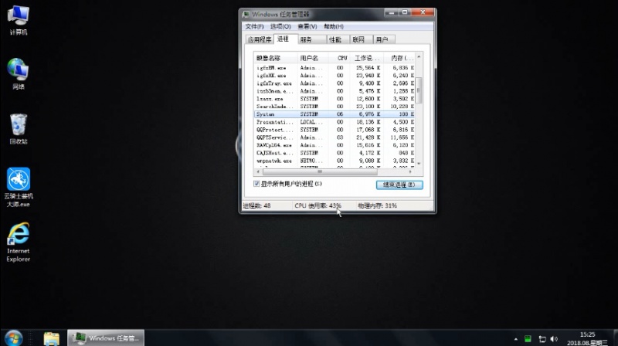Show hidden tray icons arrow
This screenshot has height=346, width=618.
(x=515, y=339)
